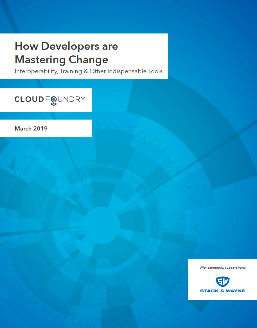Click the title 'How Developers are Mastering Change'
The height and width of the screenshot is (328, 257).
click(66, 53)
